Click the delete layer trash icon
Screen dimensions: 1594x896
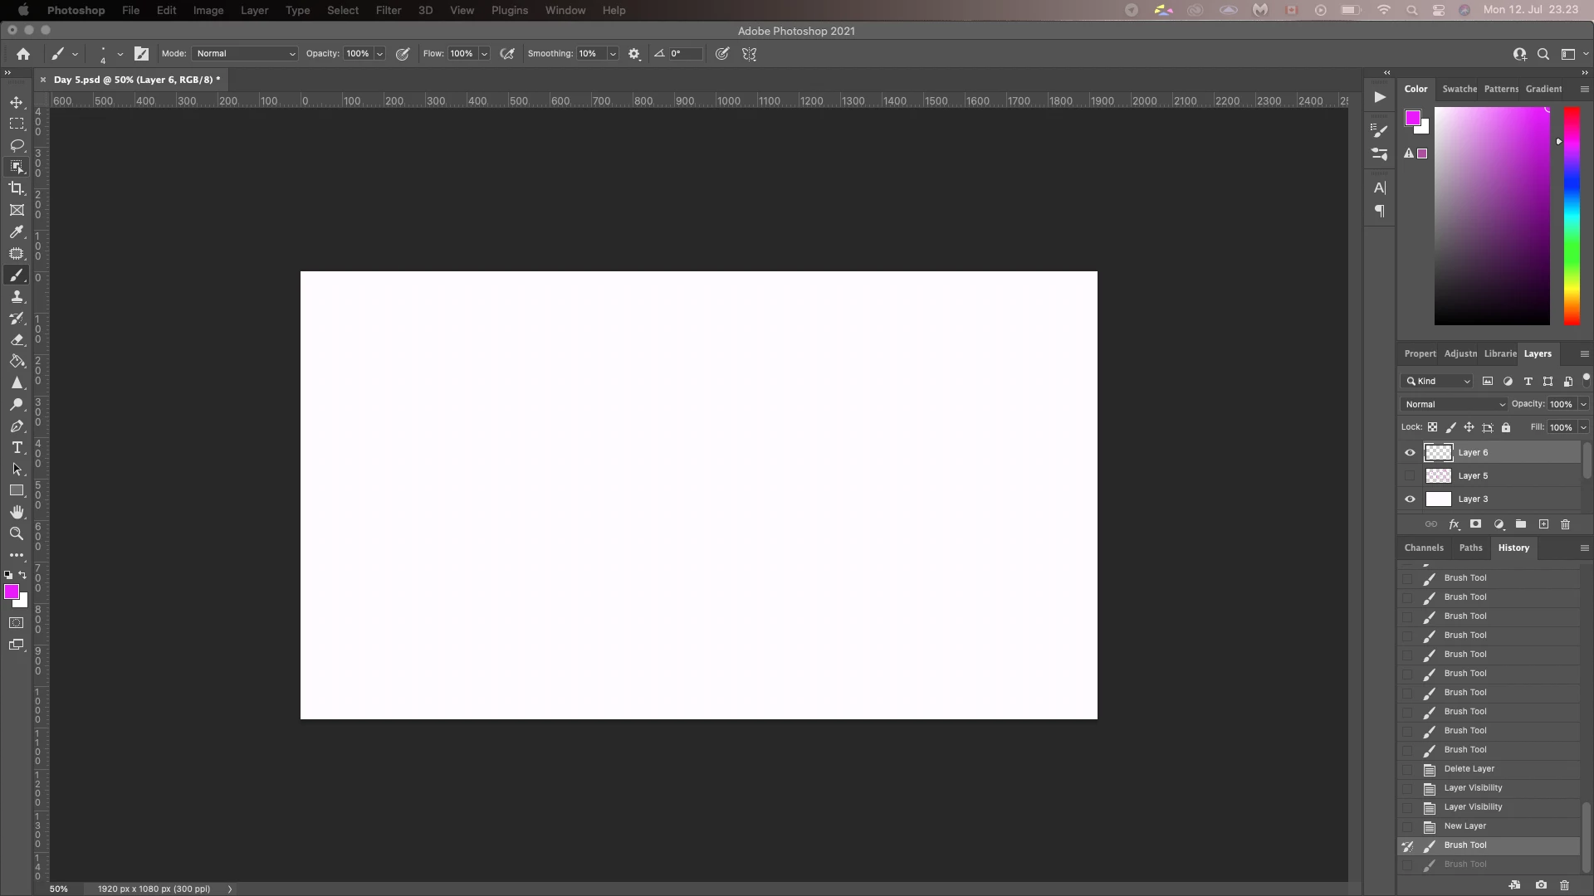click(x=1565, y=524)
